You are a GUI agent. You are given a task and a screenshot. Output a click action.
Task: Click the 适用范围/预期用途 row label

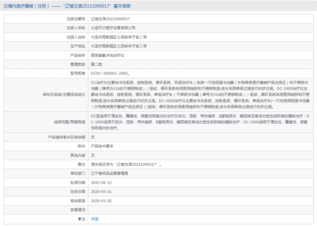pos(69,122)
